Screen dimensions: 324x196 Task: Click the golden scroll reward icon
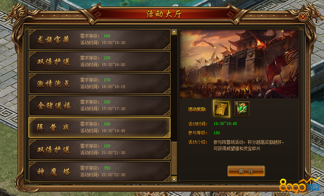pos(221,109)
